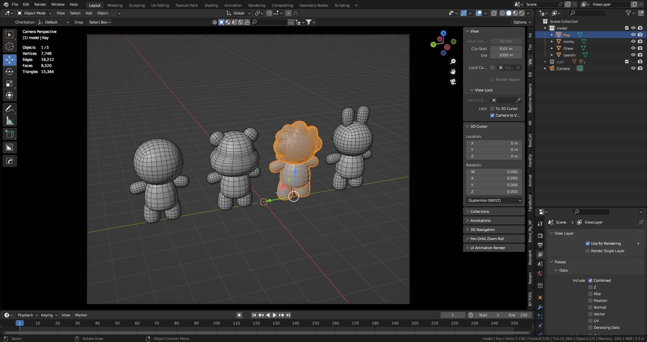Activate the Add Cube tool
The width and height of the screenshot is (647, 342).
point(9,134)
